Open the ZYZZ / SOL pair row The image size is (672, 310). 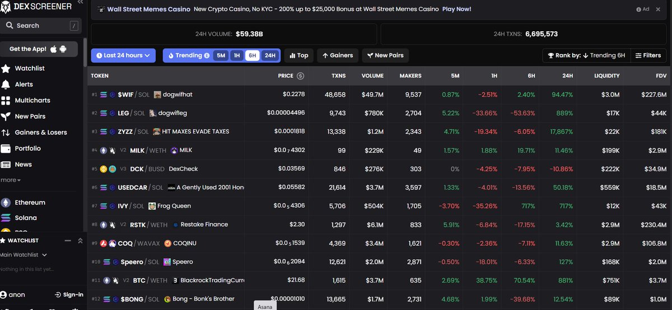(x=380, y=132)
